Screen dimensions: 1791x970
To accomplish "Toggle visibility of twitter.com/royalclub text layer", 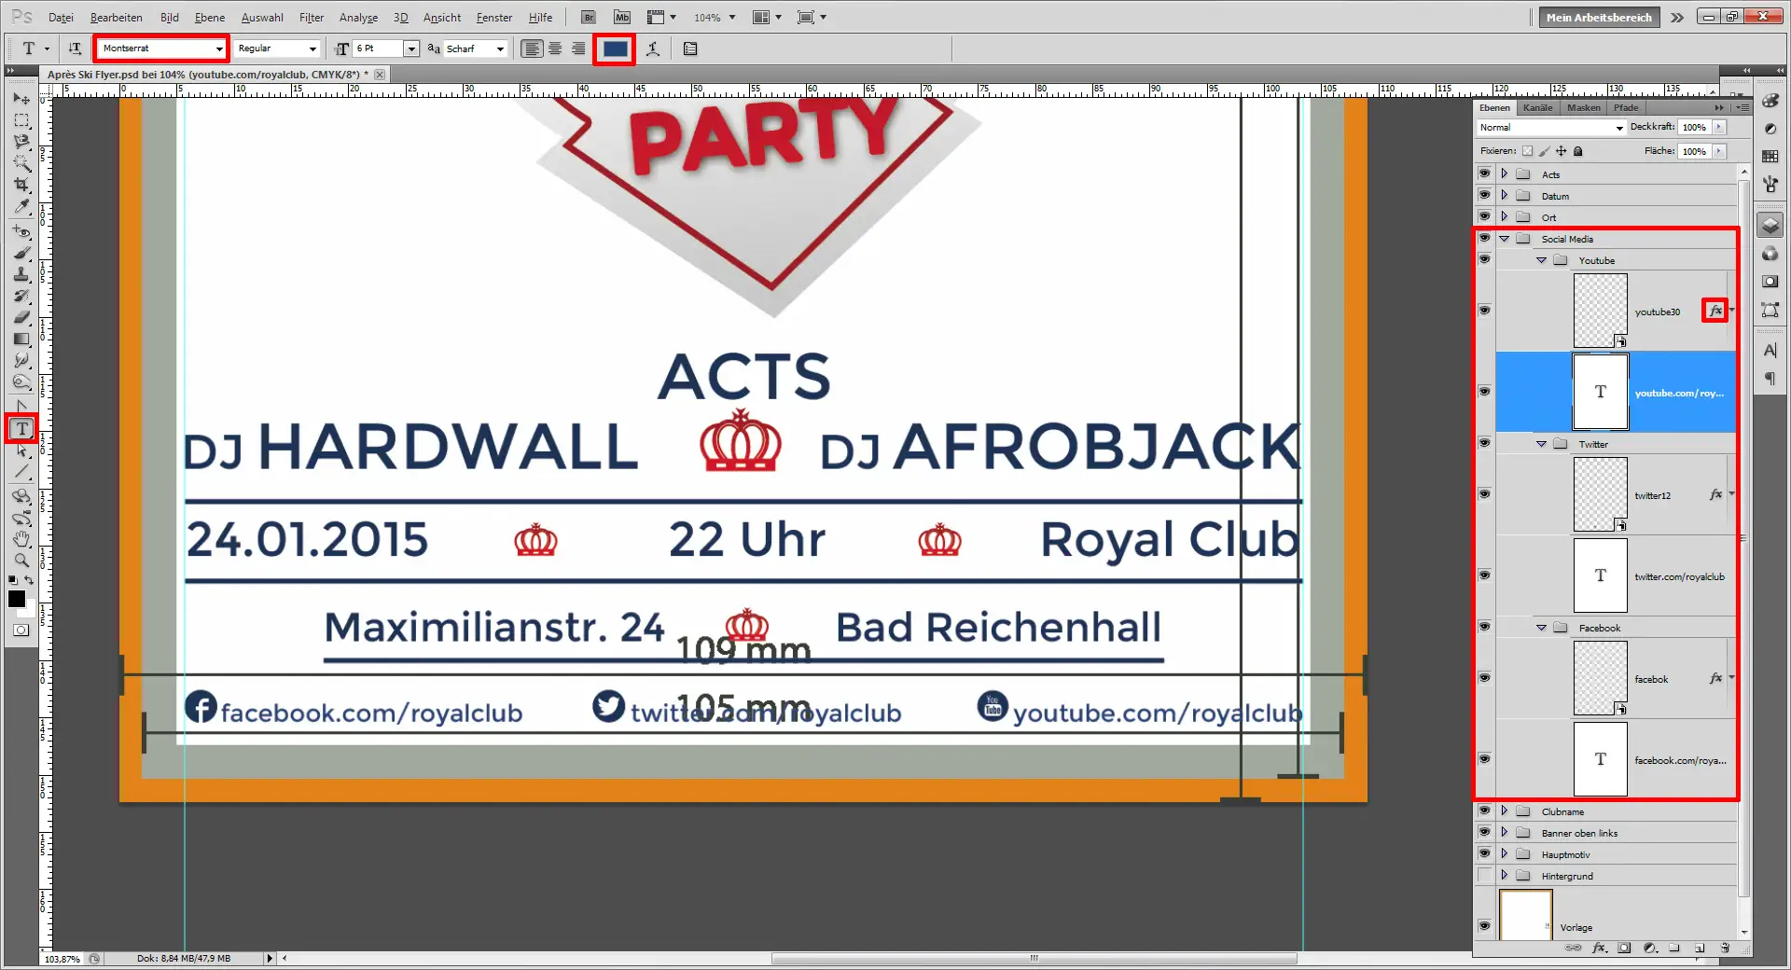I will pos(1484,575).
